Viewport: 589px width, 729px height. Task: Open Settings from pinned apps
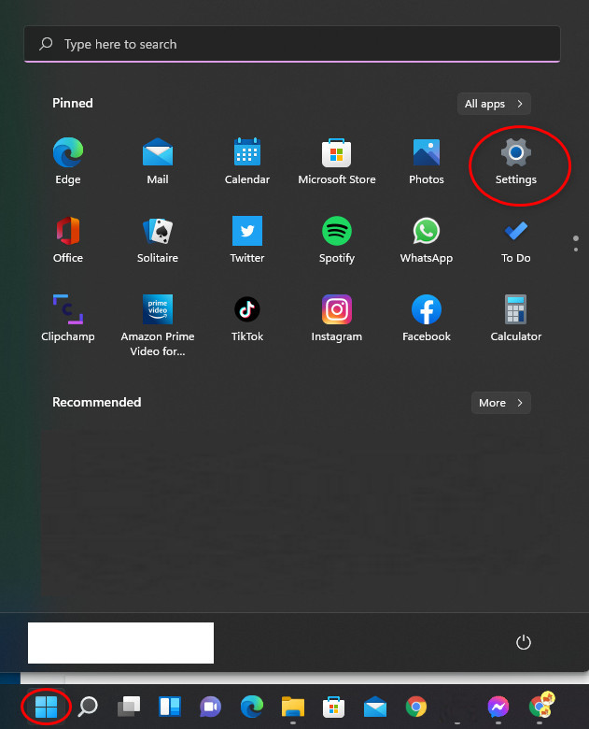pos(516,161)
